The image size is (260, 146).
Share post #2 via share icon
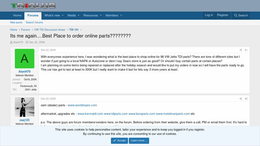point(240,99)
